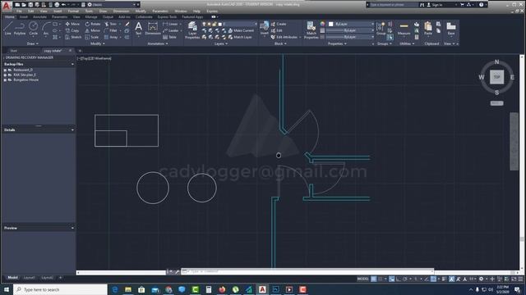526x295 pixels.
Task: Open the Annotate ribbon tab
Action: pos(39,16)
